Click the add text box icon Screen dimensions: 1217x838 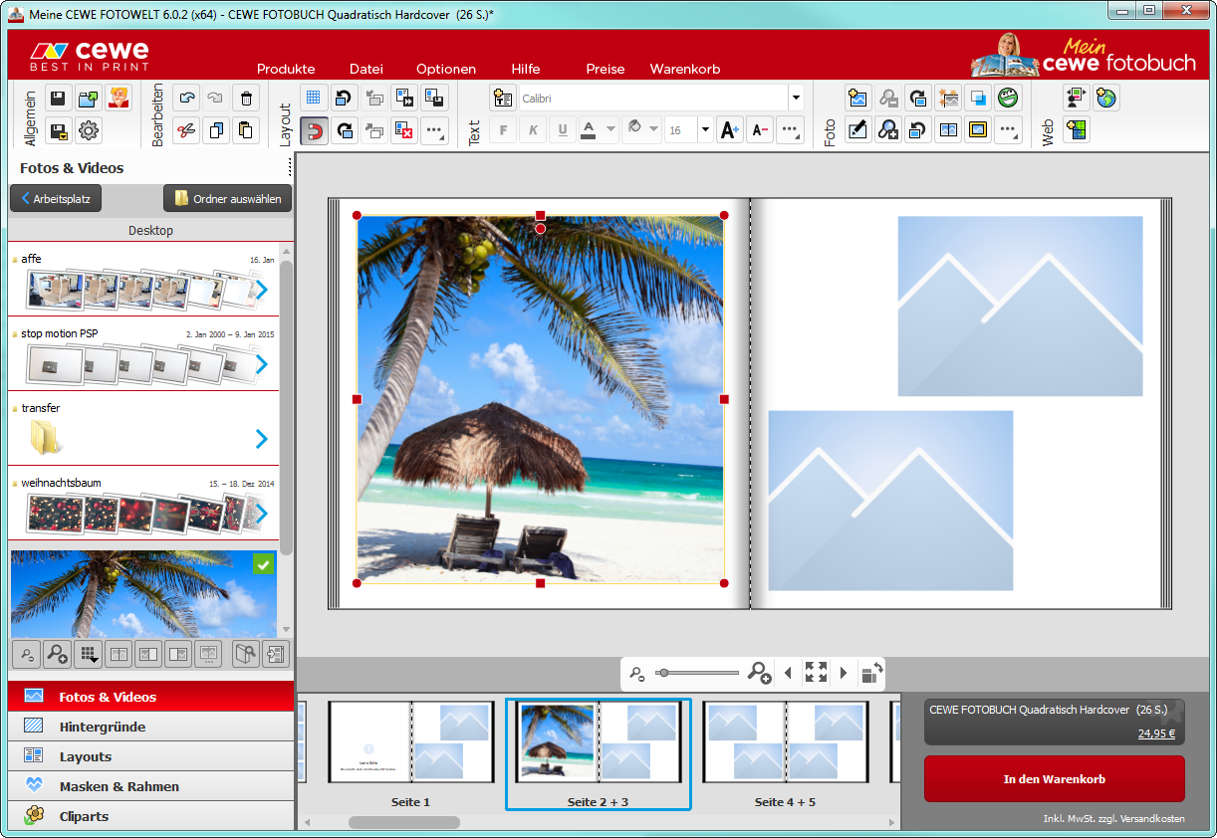click(502, 98)
